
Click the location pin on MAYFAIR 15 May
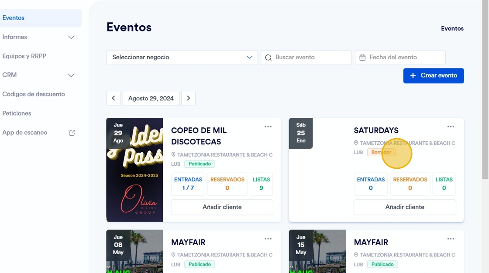(356, 255)
